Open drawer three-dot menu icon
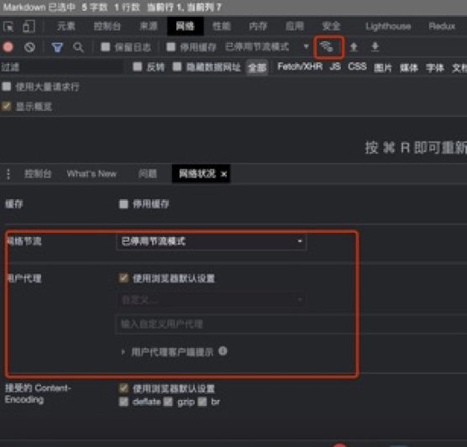Screen dimensions: 467x447 [8, 174]
